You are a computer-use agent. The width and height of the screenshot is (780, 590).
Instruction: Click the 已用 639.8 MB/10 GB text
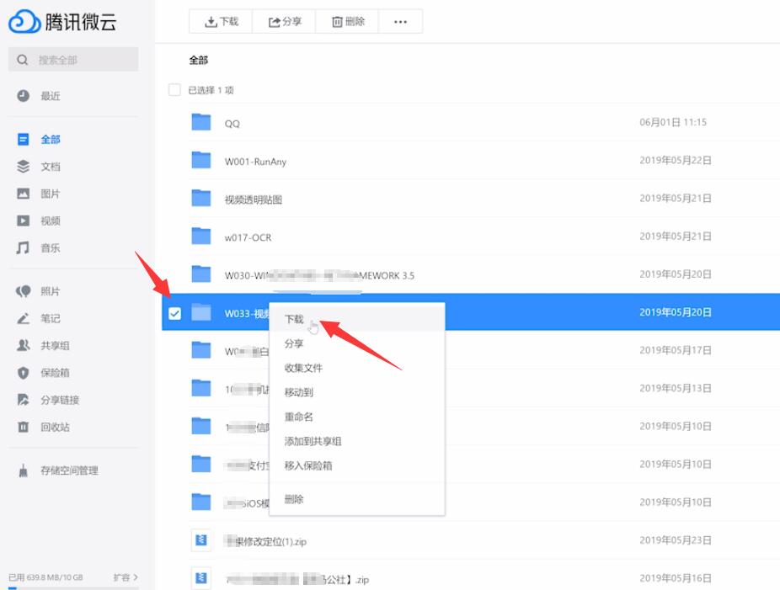45,577
